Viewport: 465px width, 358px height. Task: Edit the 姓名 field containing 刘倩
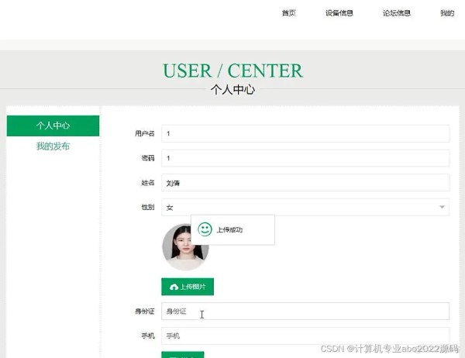(x=305, y=183)
